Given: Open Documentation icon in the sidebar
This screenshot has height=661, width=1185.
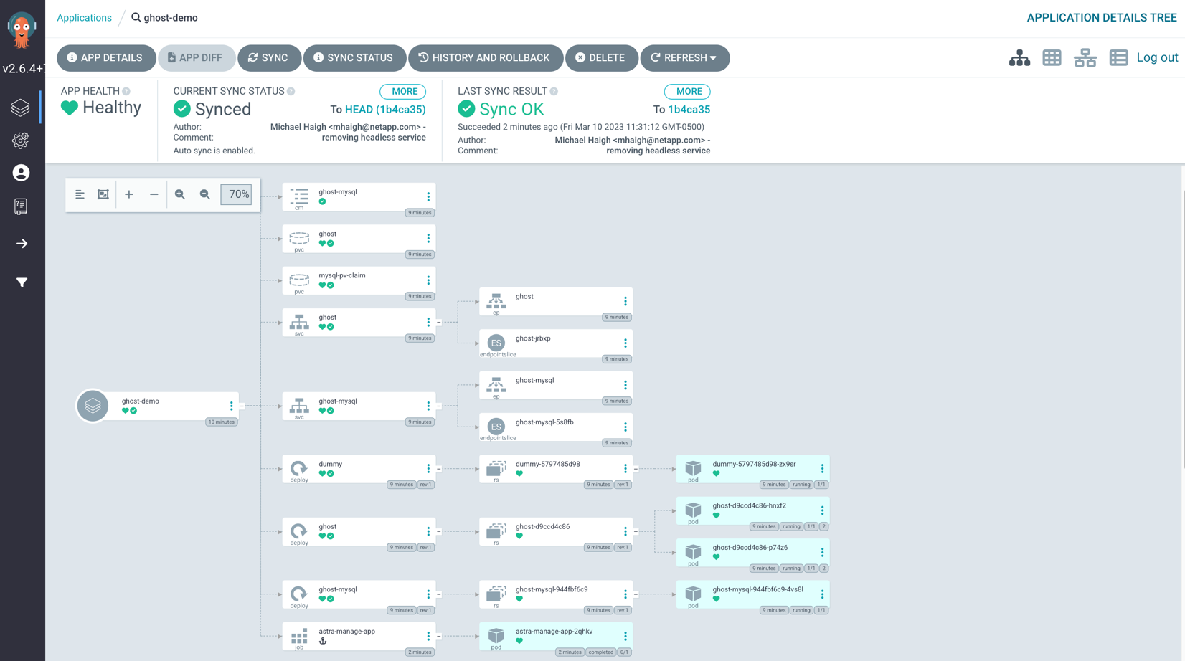Looking at the screenshot, I should 21,206.
